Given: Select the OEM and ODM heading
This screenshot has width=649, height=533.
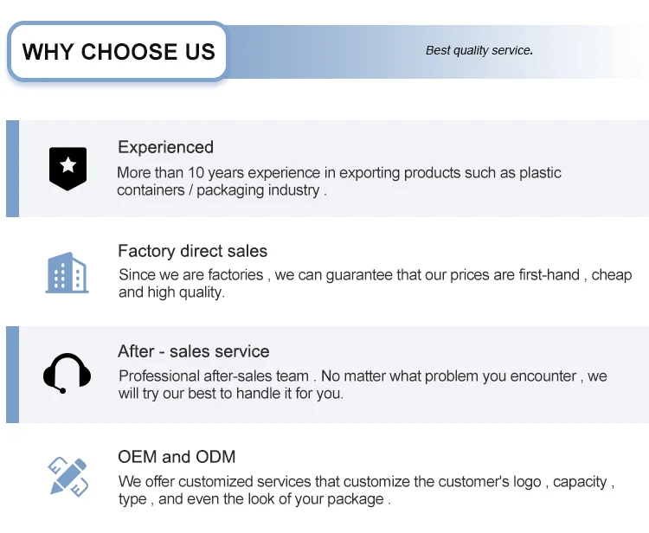Looking at the screenshot, I should click(177, 457).
